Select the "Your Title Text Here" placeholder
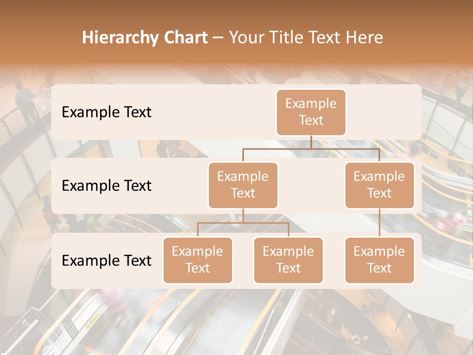Image resolution: width=473 pixels, height=355 pixels. (306, 37)
